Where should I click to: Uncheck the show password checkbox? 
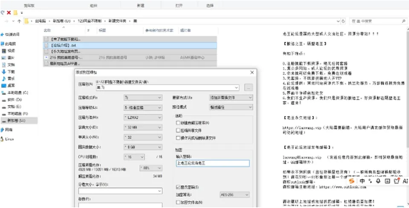coord(178,187)
